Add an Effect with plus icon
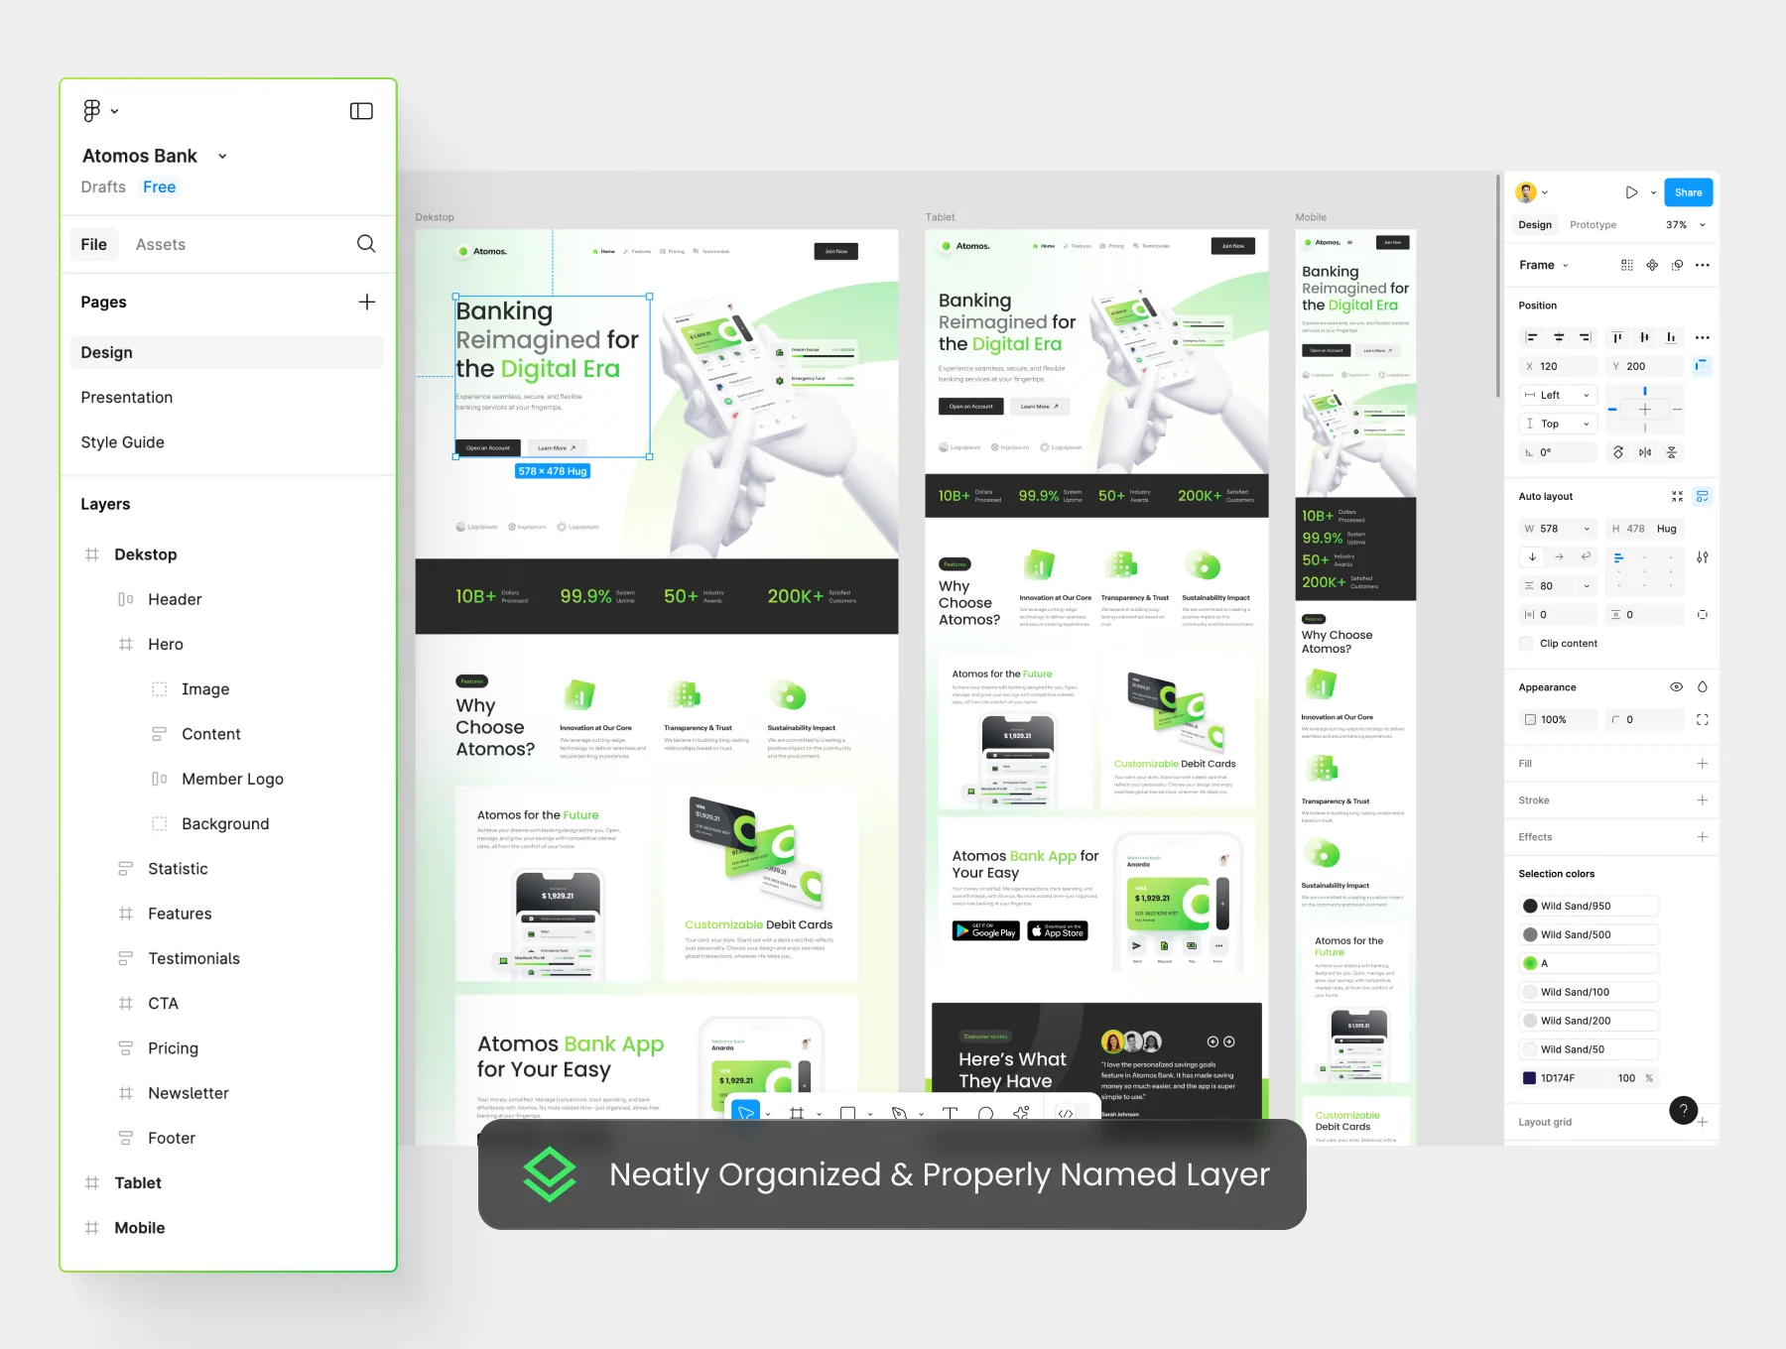 1703,836
